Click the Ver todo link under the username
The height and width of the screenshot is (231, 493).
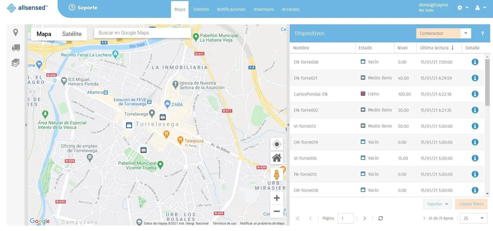[426, 10]
